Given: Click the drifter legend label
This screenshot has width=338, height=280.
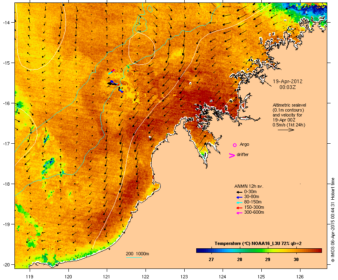Looking at the screenshot, I should point(242,154).
